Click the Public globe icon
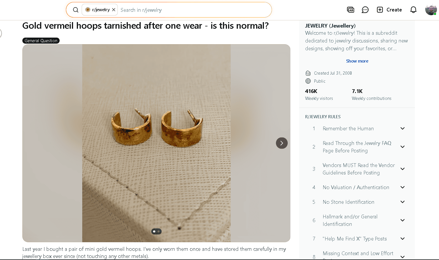 (x=308, y=81)
